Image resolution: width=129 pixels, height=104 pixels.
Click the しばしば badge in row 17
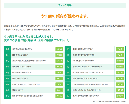120,90
